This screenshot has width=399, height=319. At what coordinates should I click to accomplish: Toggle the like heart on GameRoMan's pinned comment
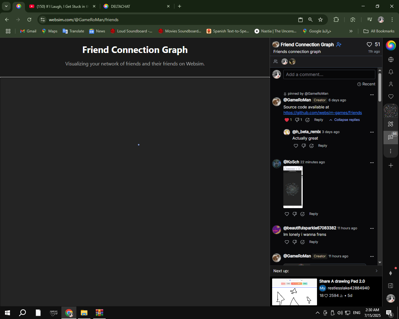coord(286,120)
